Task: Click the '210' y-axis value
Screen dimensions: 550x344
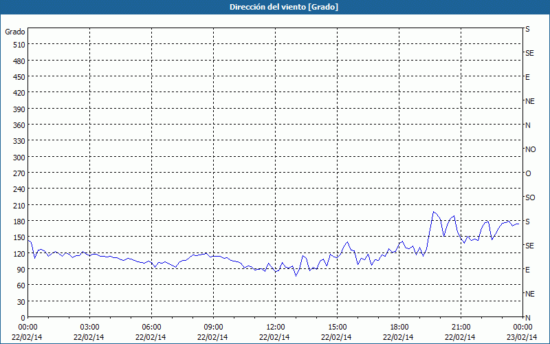Action: (19, 205)
